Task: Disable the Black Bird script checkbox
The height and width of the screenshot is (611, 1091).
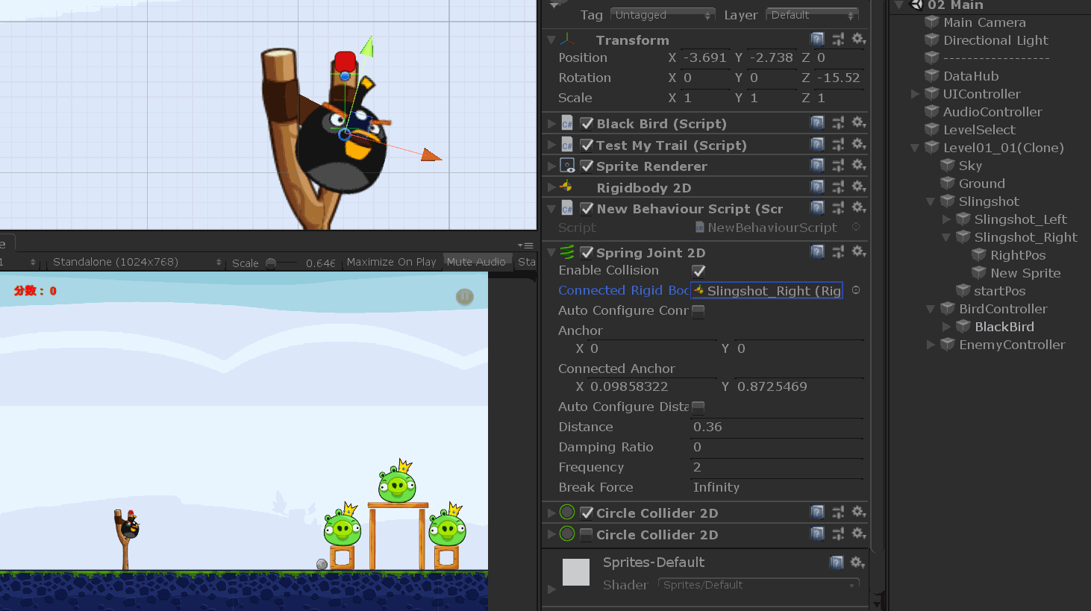Action: (x=587, y=124)
